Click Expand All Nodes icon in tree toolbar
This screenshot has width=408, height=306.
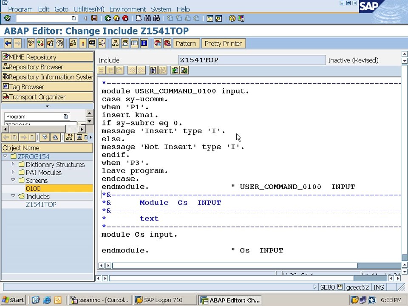tap(45, 137)
